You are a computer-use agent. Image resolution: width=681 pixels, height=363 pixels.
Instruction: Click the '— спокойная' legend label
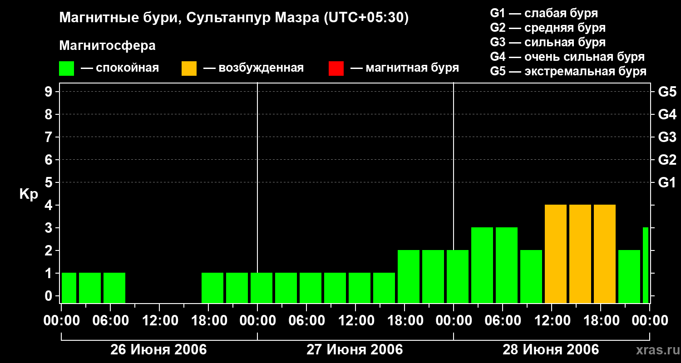(x=120, y=69)
